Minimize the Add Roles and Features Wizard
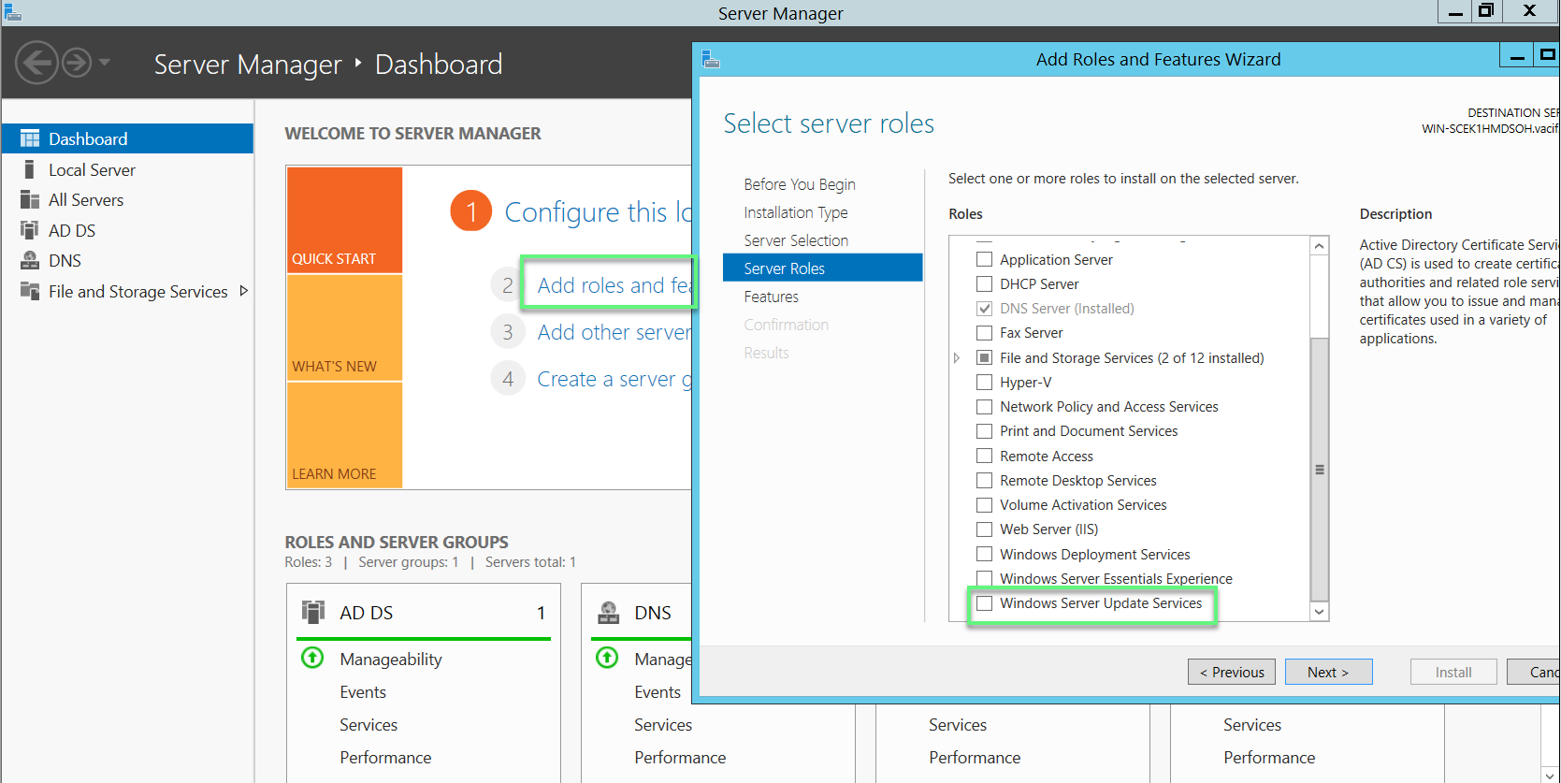 point(1517,56)
